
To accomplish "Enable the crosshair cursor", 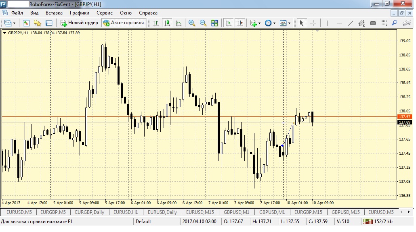I will 313,23.
